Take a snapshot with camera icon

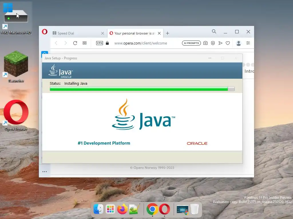click(x=205, y=43)
